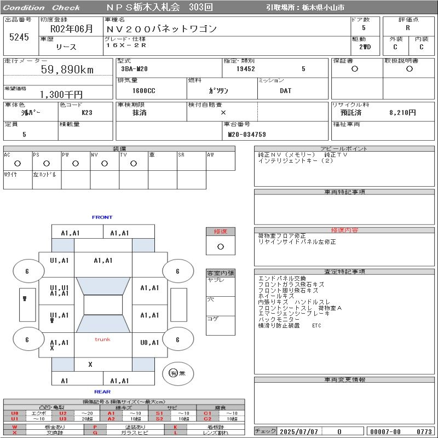Image resolution: width=438 pixels, height=438 pixels.
Task: Click the K 看板跡 code in the legend
Action: click(175, 427)
